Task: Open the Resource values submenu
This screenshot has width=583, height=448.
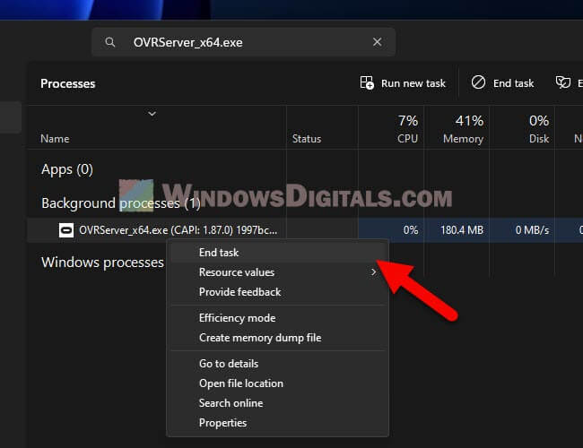Action: click(x=277, y=272)
